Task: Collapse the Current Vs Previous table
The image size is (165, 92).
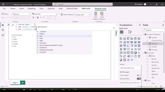Action: [x=143, y=34]
